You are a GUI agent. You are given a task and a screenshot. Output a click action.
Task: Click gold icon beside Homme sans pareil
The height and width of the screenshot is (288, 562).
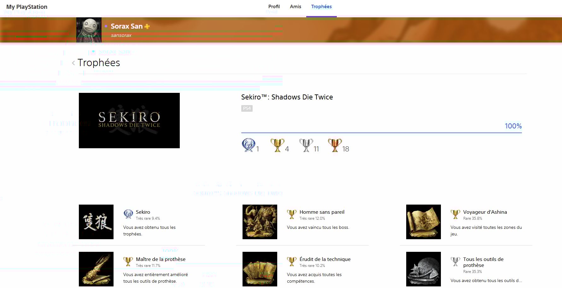(x=292, y=214)
